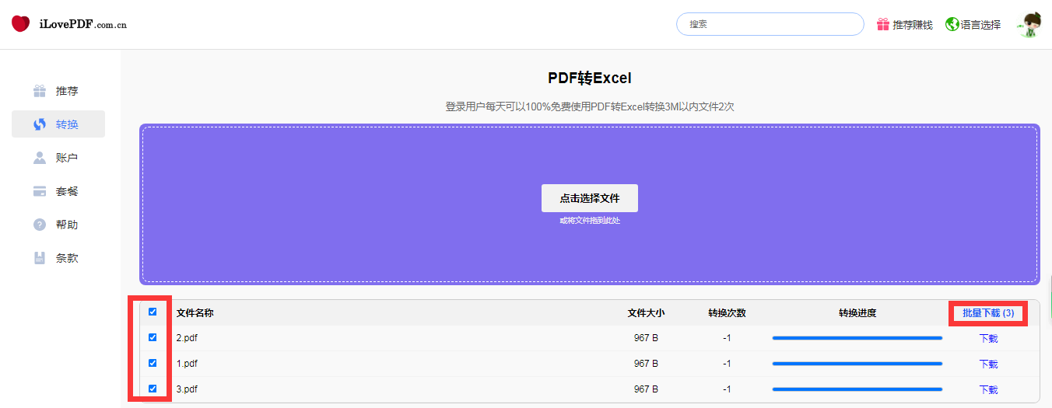The width and height of the screenshot is (1052, 408).
Task: Focus the 搜索 search input field
Action: click(x=770, y=24)
